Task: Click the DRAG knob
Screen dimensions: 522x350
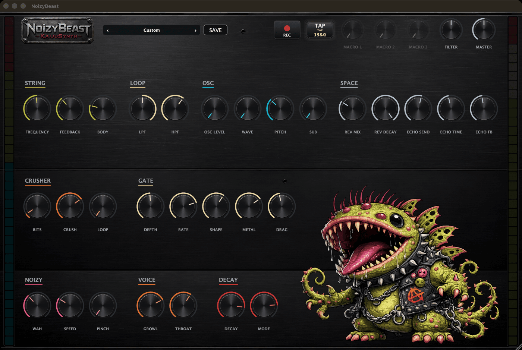Action: coord(282,206)
